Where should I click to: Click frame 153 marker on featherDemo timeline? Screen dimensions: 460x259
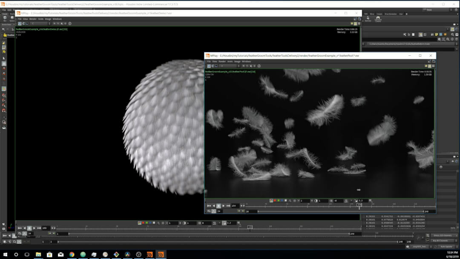(x=250, y=227)
